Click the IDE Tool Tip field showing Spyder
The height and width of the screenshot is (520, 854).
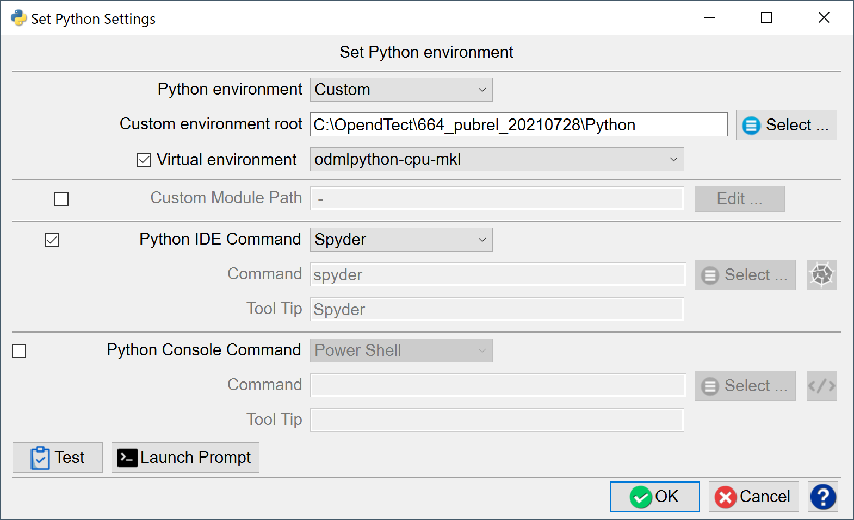coord(497,310)
